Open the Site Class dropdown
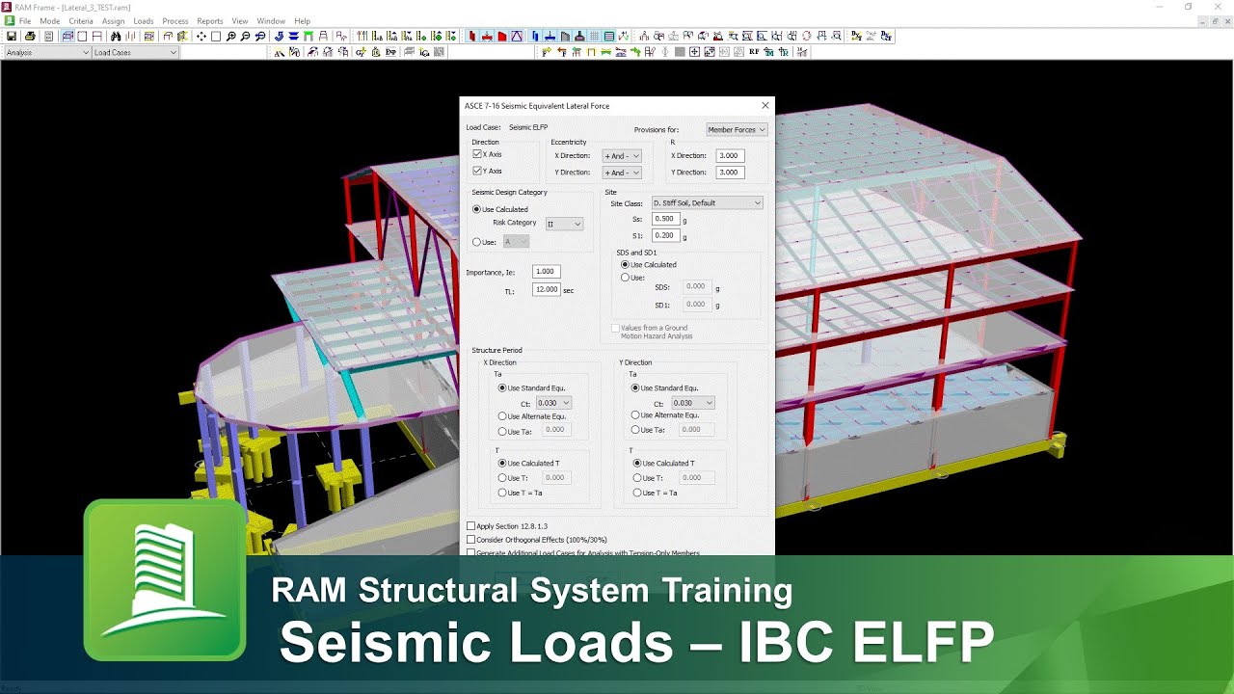 (x=707, y=203)
